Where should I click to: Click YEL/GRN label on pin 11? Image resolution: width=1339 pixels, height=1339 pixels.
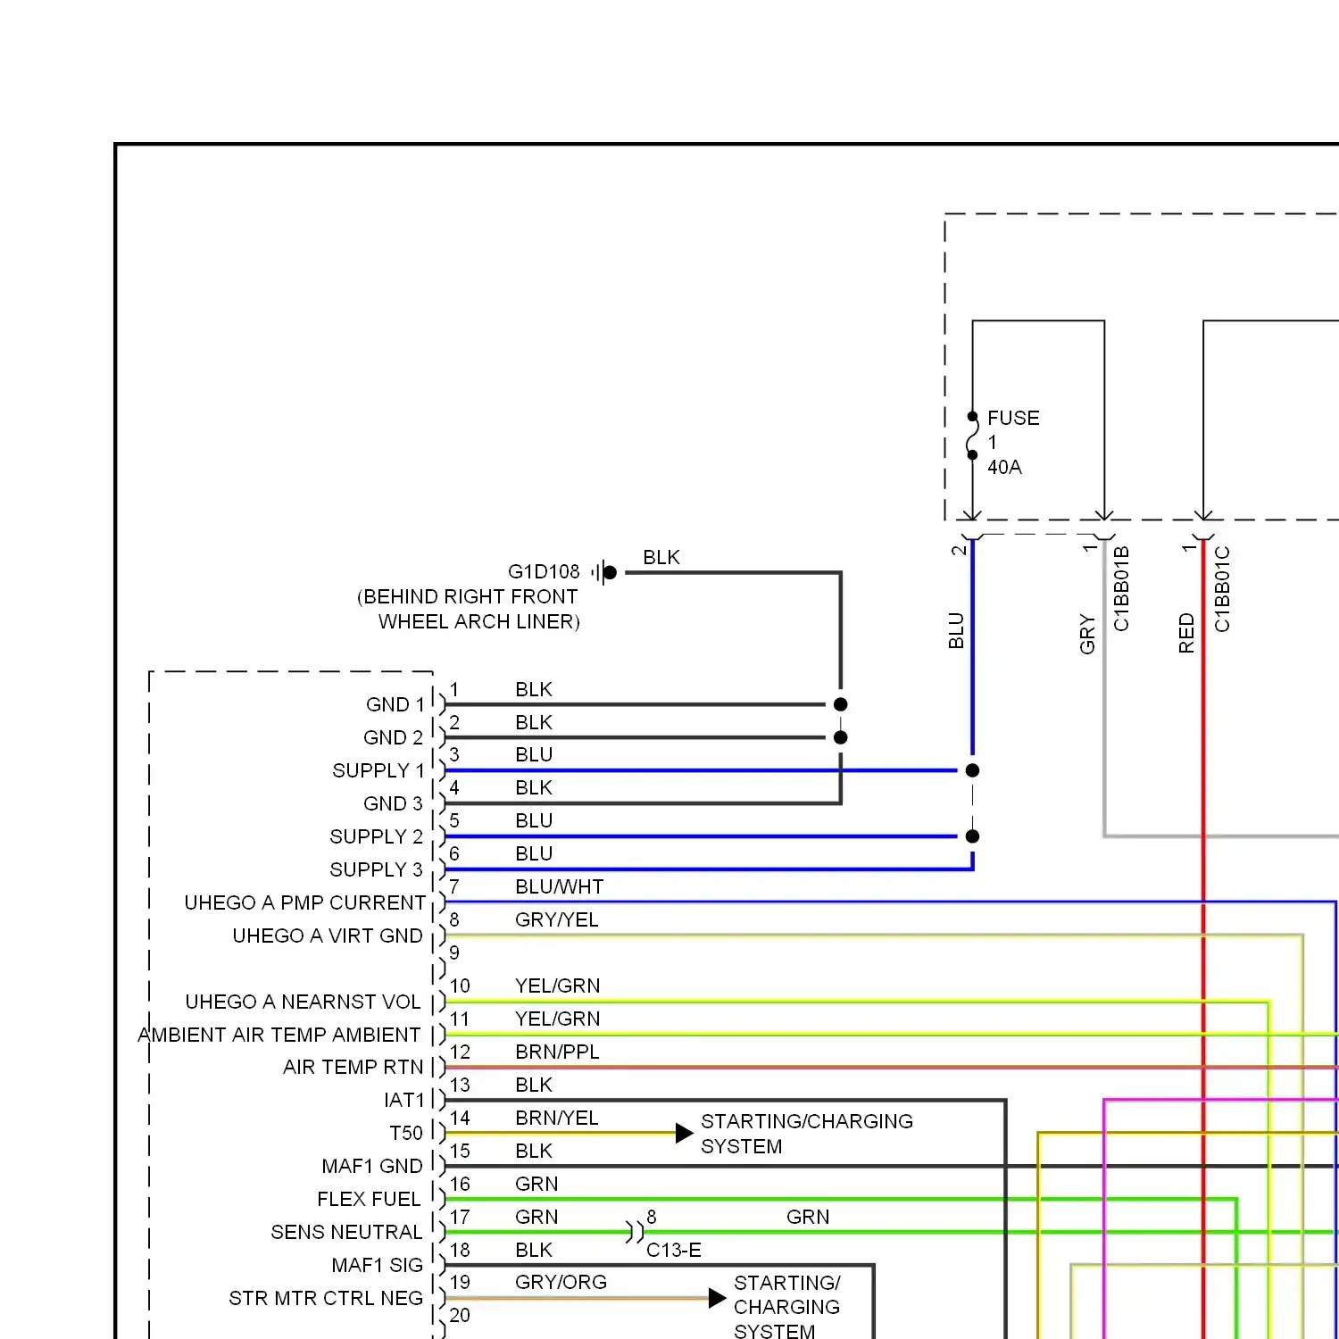(558, 1019)
